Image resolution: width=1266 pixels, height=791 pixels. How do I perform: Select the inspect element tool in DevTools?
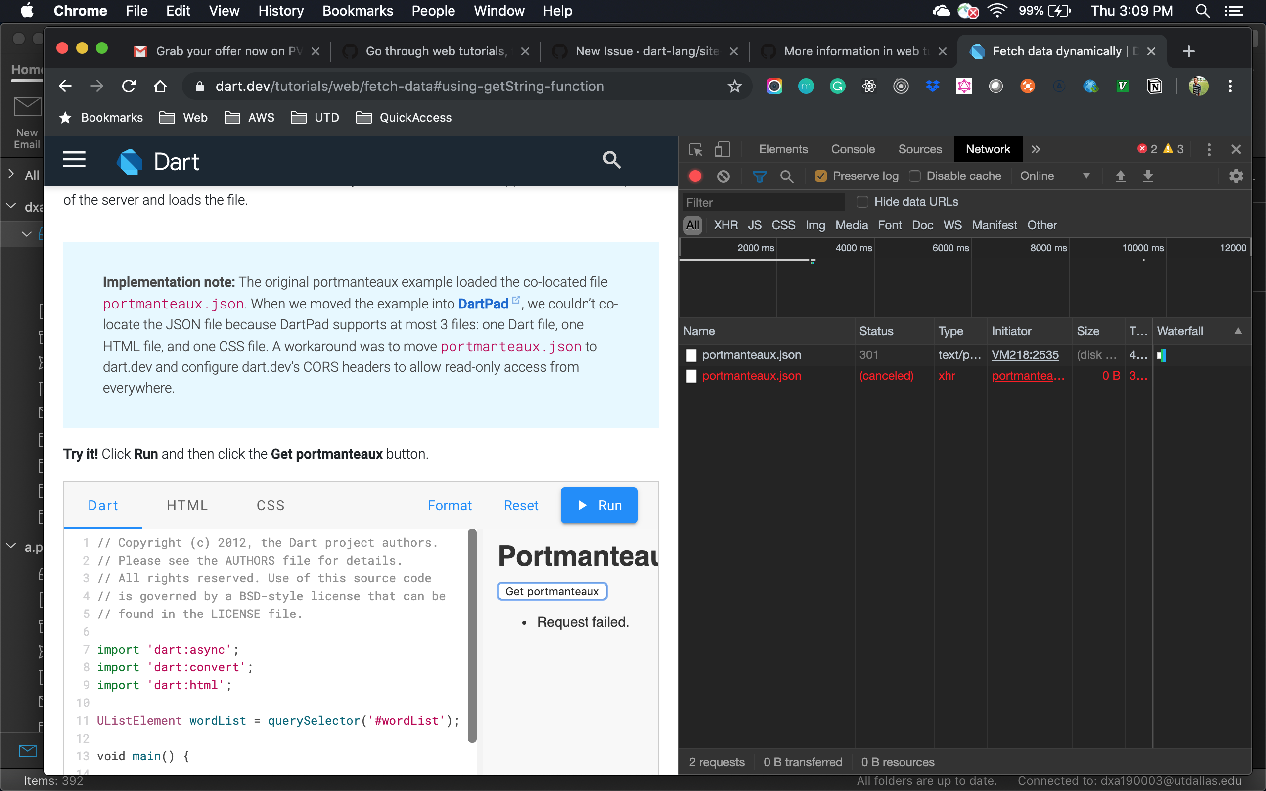(695, 149)
